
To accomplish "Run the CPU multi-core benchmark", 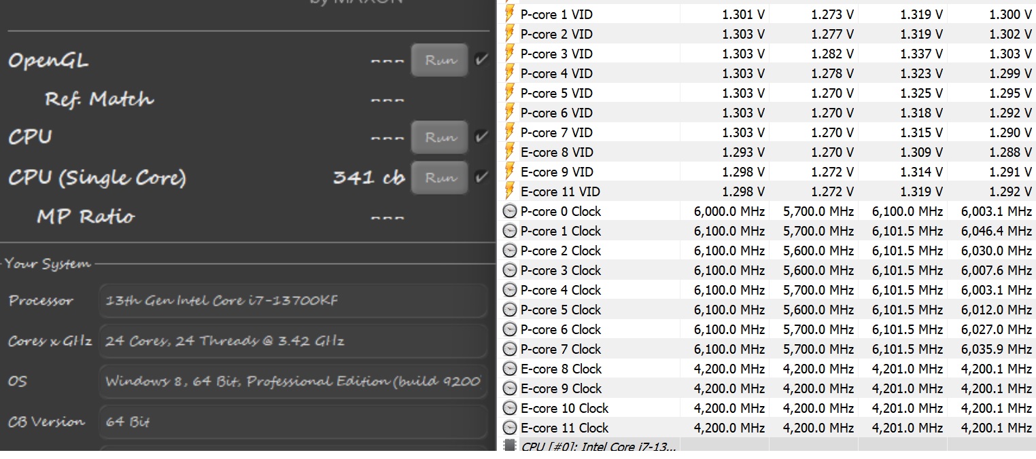I will click(x=440, y=136).
